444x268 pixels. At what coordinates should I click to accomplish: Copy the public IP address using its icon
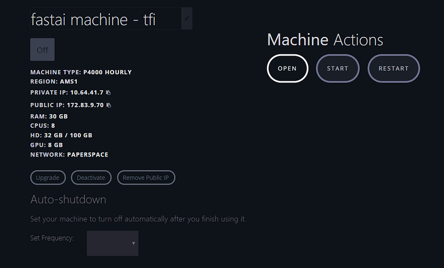pyautogui.click(x=108, y=105)
